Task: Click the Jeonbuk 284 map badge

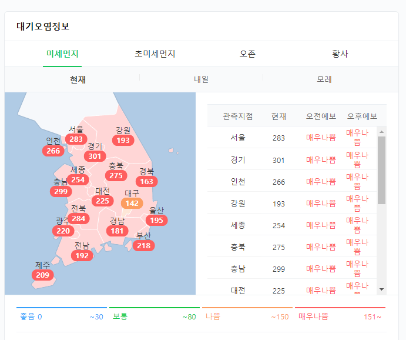Action: pos(79,219)
